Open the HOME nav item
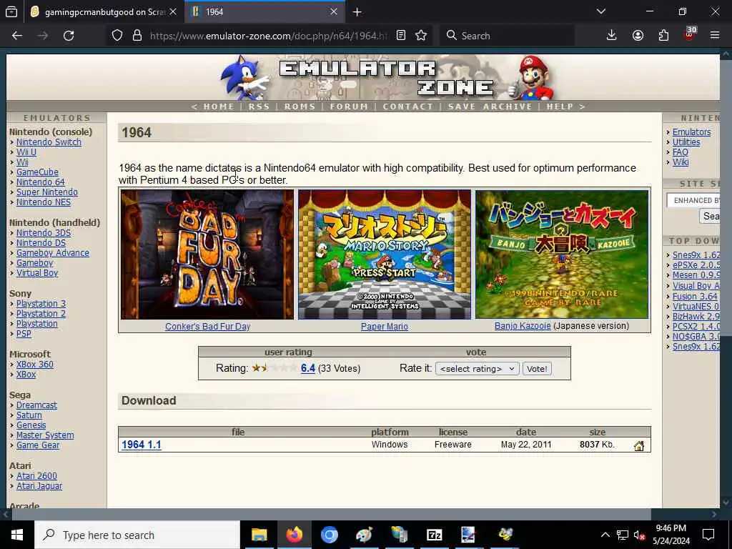Screen dimensions: 732x549 pos(219,107)
